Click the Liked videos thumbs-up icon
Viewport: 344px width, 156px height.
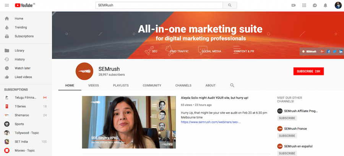point(7,77)
